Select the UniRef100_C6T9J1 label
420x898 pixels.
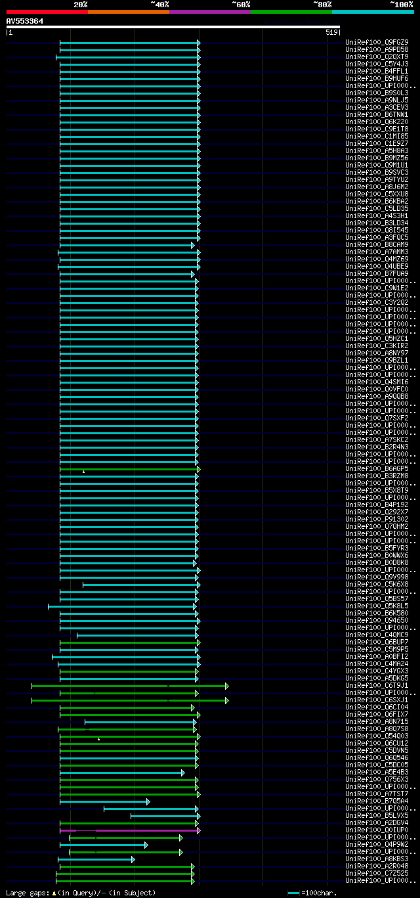point(377,685)
